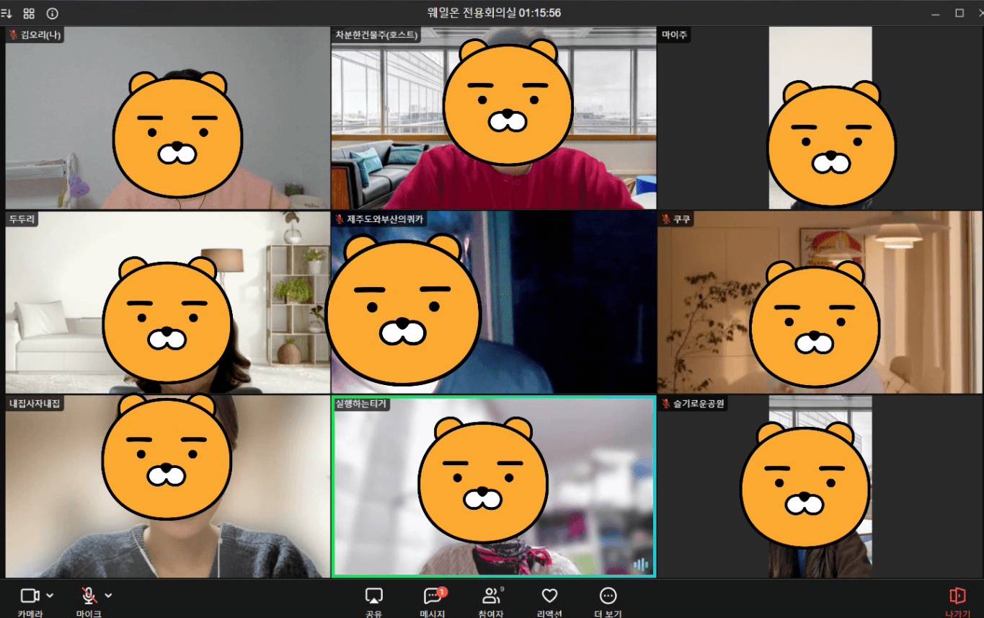Click the 차분한건물주(호스트) name label
984x618 pixels.
point(376,35)
